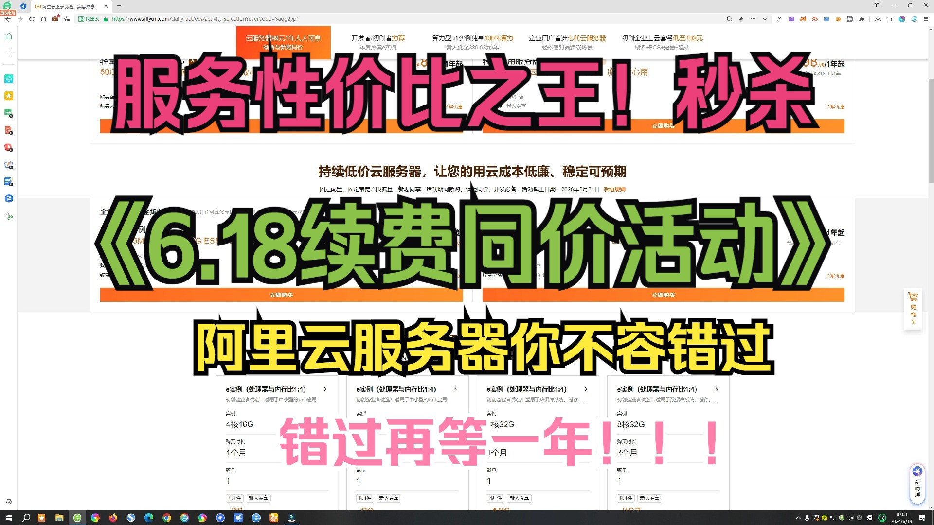Click the 3个月 purchase duration text
The height and width of the screenshot is (525, 934).
click(627, 453)
